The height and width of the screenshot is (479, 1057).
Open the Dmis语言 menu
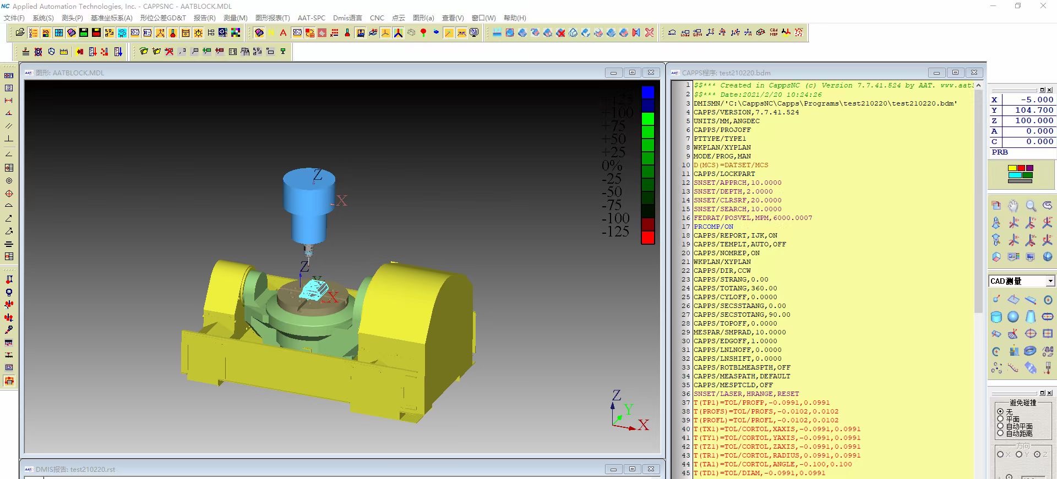click(347, 18)
